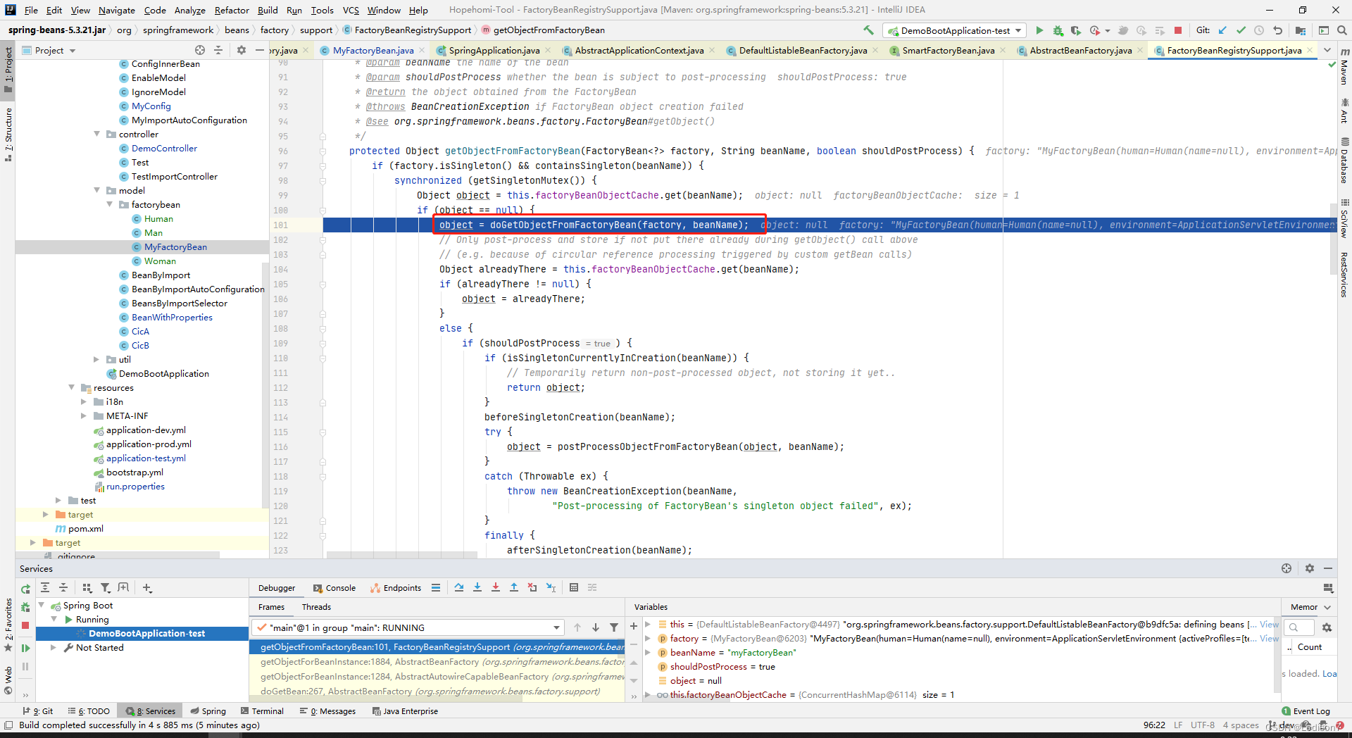Collapse the controller folder

97,134
